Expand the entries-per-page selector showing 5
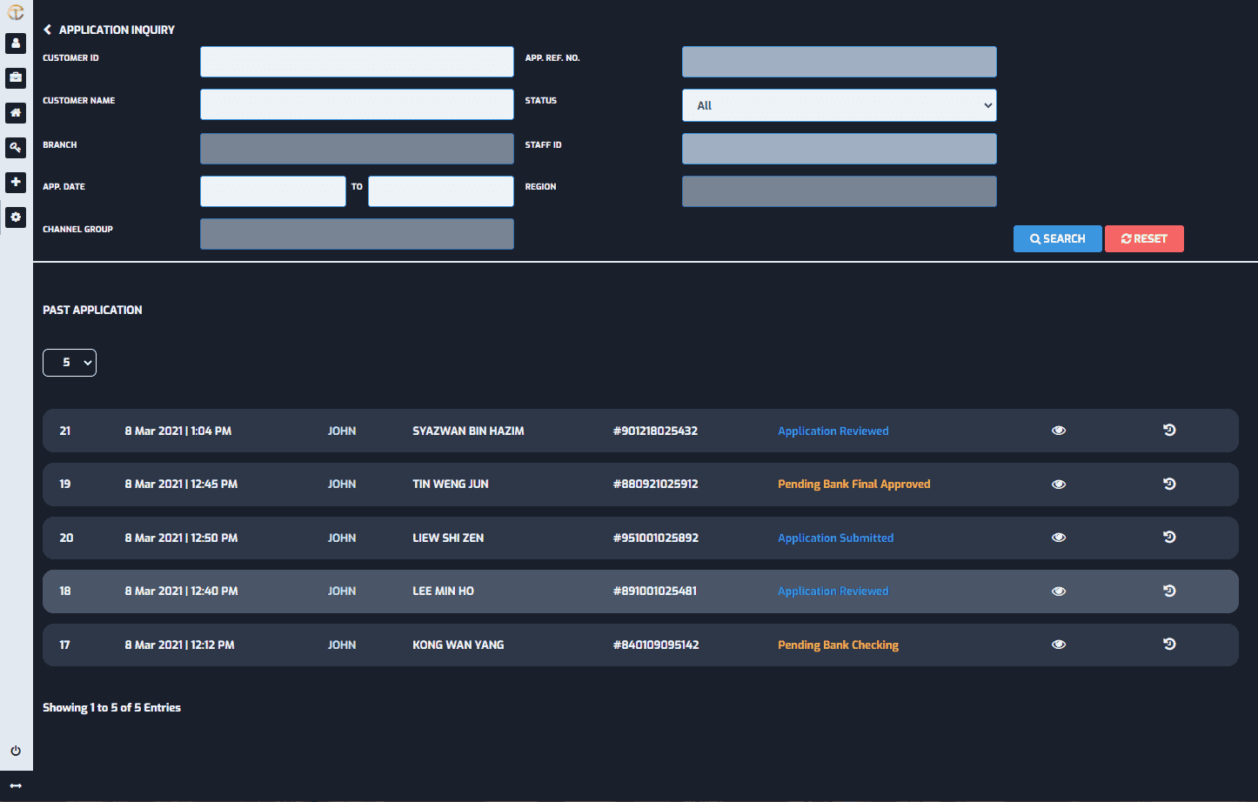This screenshot has width=1258, height=802. [x=70, y=363]
